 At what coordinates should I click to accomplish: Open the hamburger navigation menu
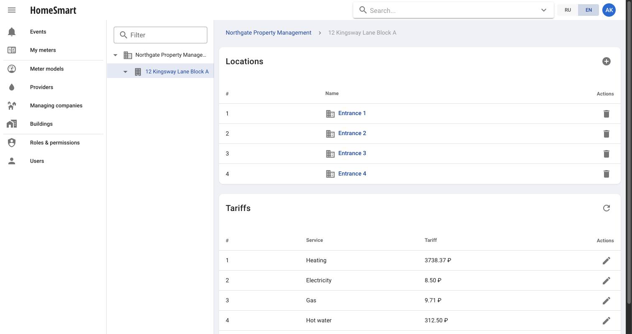(x=12, y=10)
